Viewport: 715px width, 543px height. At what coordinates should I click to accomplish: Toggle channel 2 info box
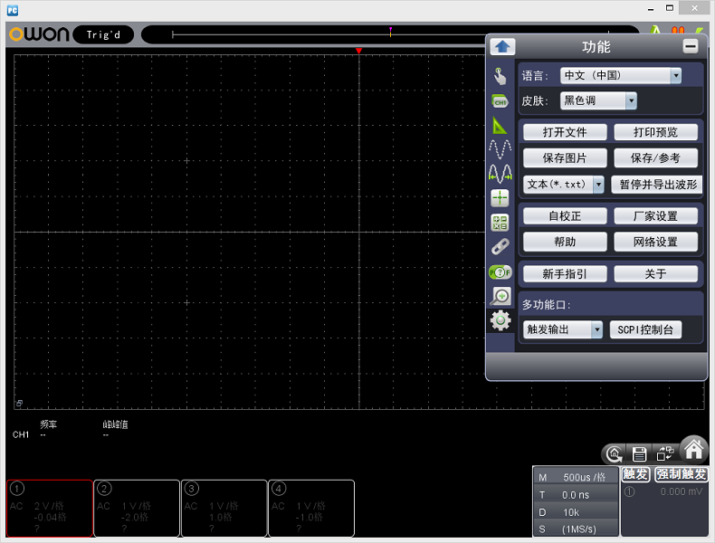[x=137, y=508]
